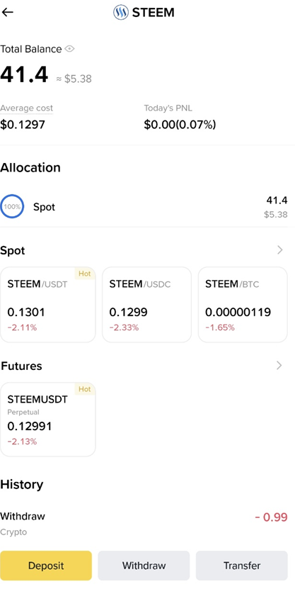295x589 pixels.
Task: Go back using the arrow icon
Action: [8, 12]
